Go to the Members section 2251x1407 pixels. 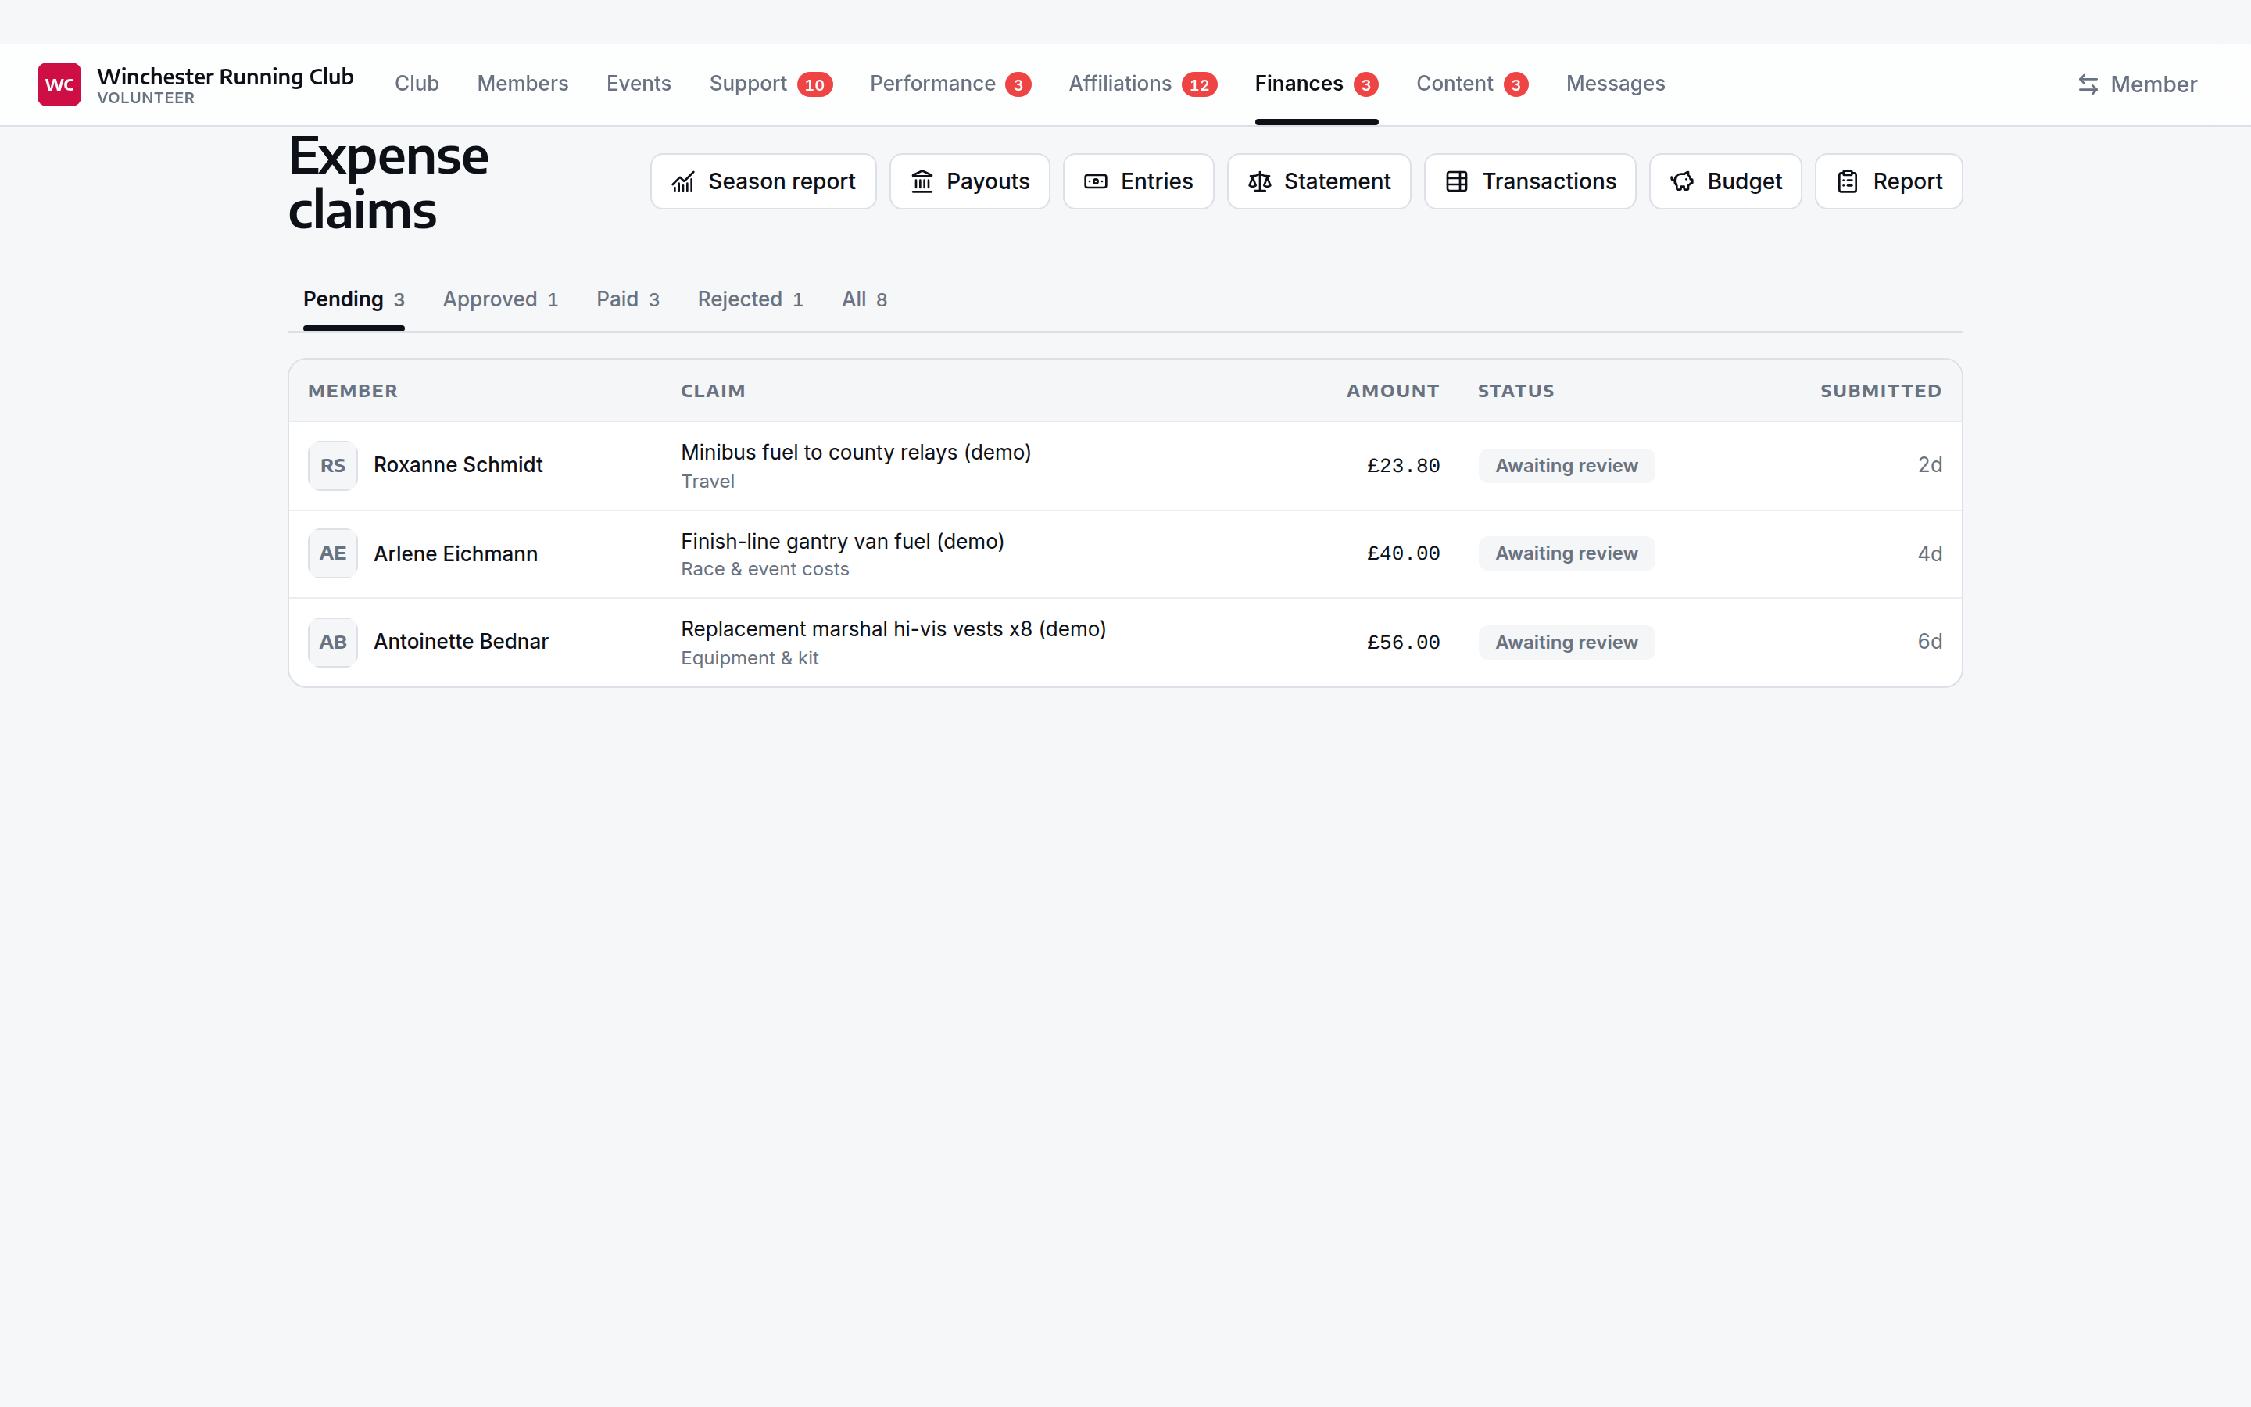pos(523,84)
